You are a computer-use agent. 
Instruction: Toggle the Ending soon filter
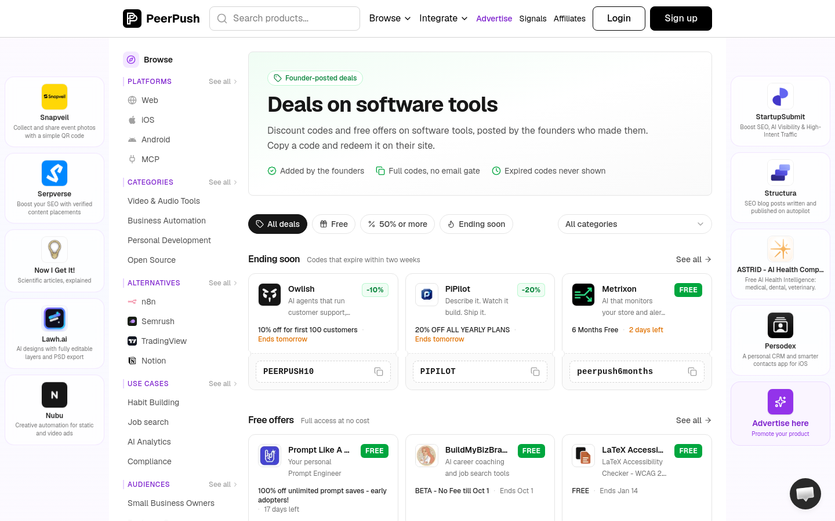point(476,224)
